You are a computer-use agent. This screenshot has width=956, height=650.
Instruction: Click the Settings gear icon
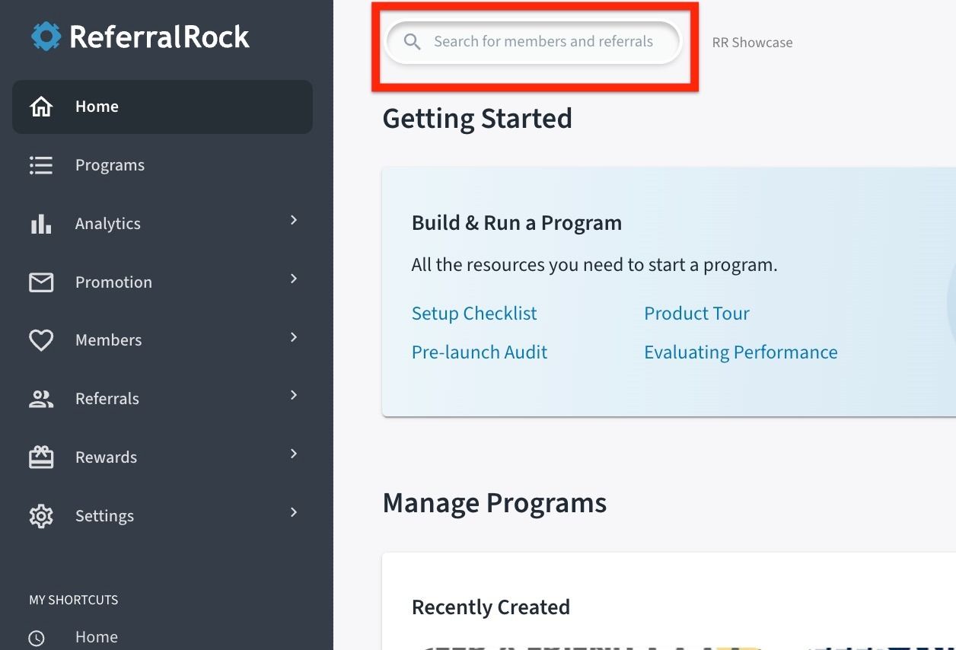point(41,516)
